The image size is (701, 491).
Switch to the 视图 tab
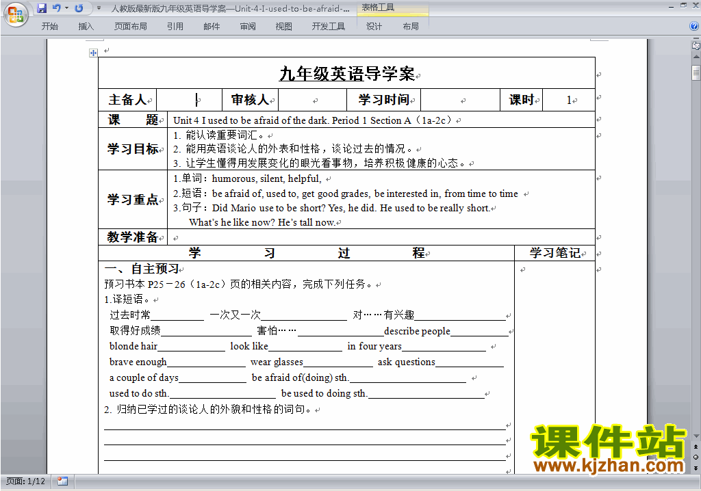pos(284,27)
